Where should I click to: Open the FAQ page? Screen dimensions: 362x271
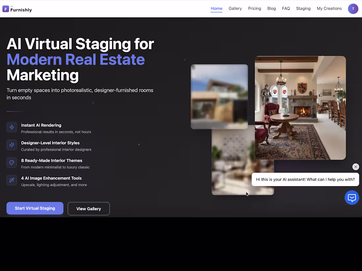pos(286,9)
